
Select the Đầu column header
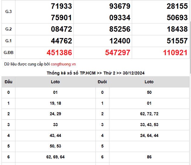tap(8, 82)
